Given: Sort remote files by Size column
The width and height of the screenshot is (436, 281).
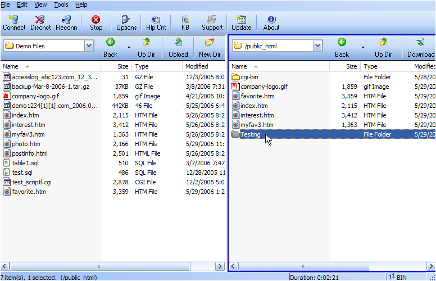Looking at the screenshot, I should tap(346, 66).
